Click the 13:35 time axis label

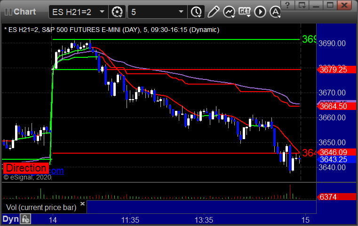[x=204, y=220]
